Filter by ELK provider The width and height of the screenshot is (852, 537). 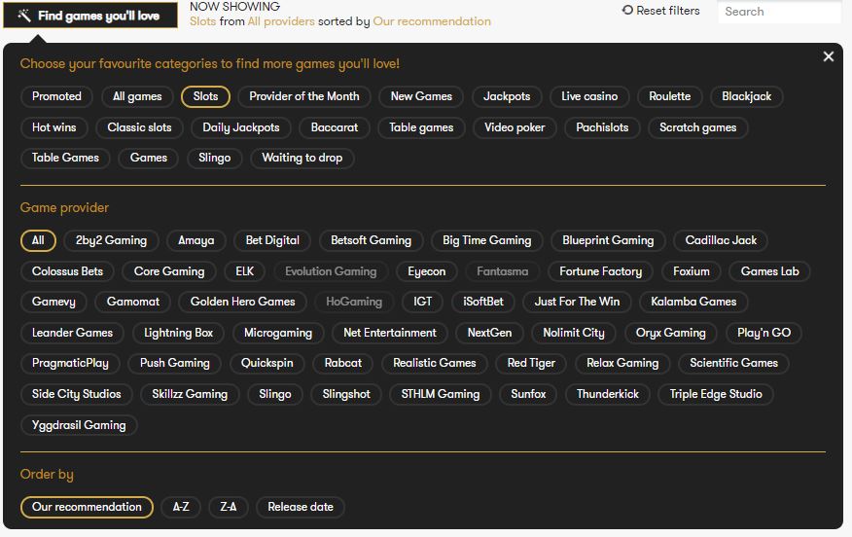click(244, 271)
